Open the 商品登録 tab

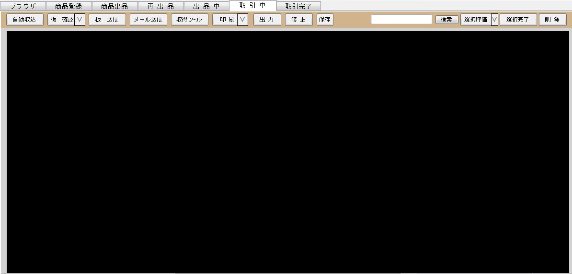[x=69, y=6]
